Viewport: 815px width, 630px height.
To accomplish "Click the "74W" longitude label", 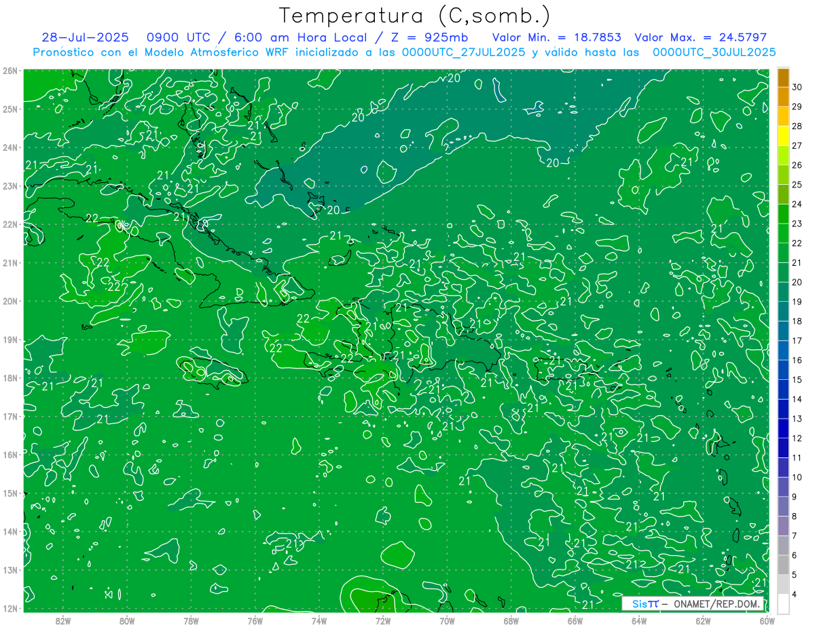I will pyautogui.click(x=319, y=621).
